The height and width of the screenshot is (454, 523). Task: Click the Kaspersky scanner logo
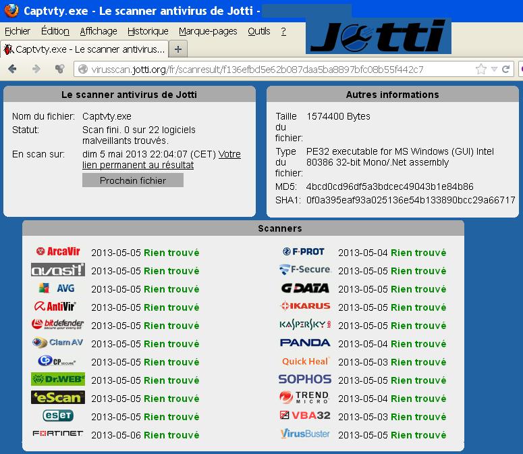(305, 325)
